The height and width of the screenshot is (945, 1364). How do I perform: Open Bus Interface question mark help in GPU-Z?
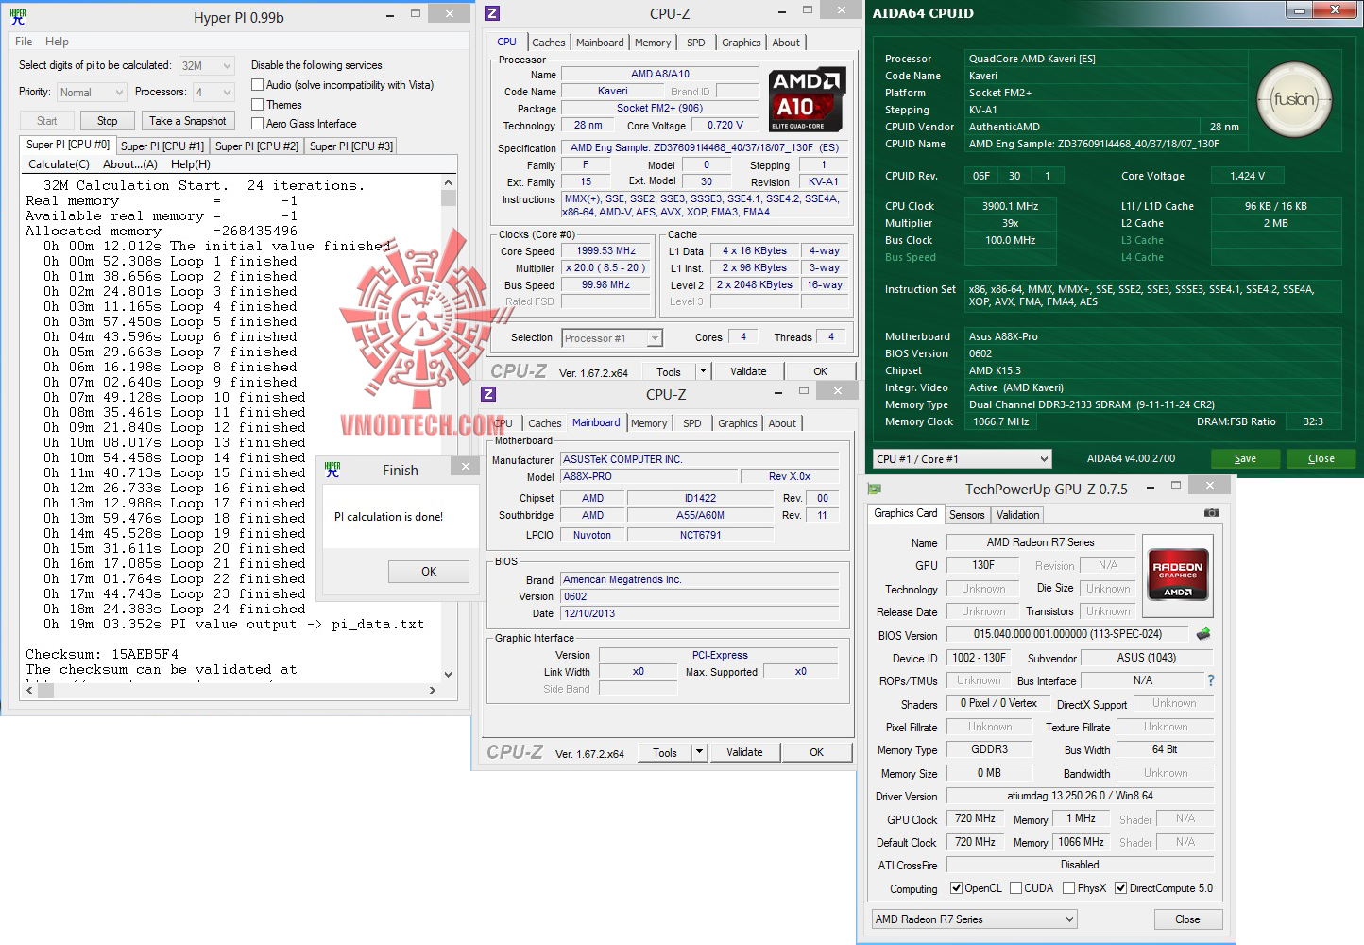pyautogui.click(x=1210, y=680)
